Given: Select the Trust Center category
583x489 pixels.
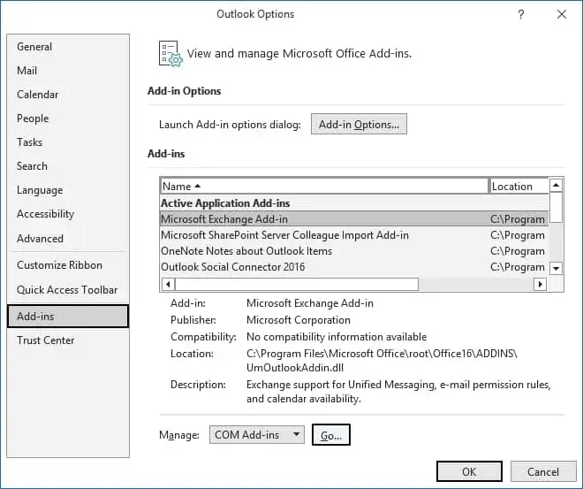Looking at the screenshot, I should [46, 340].
